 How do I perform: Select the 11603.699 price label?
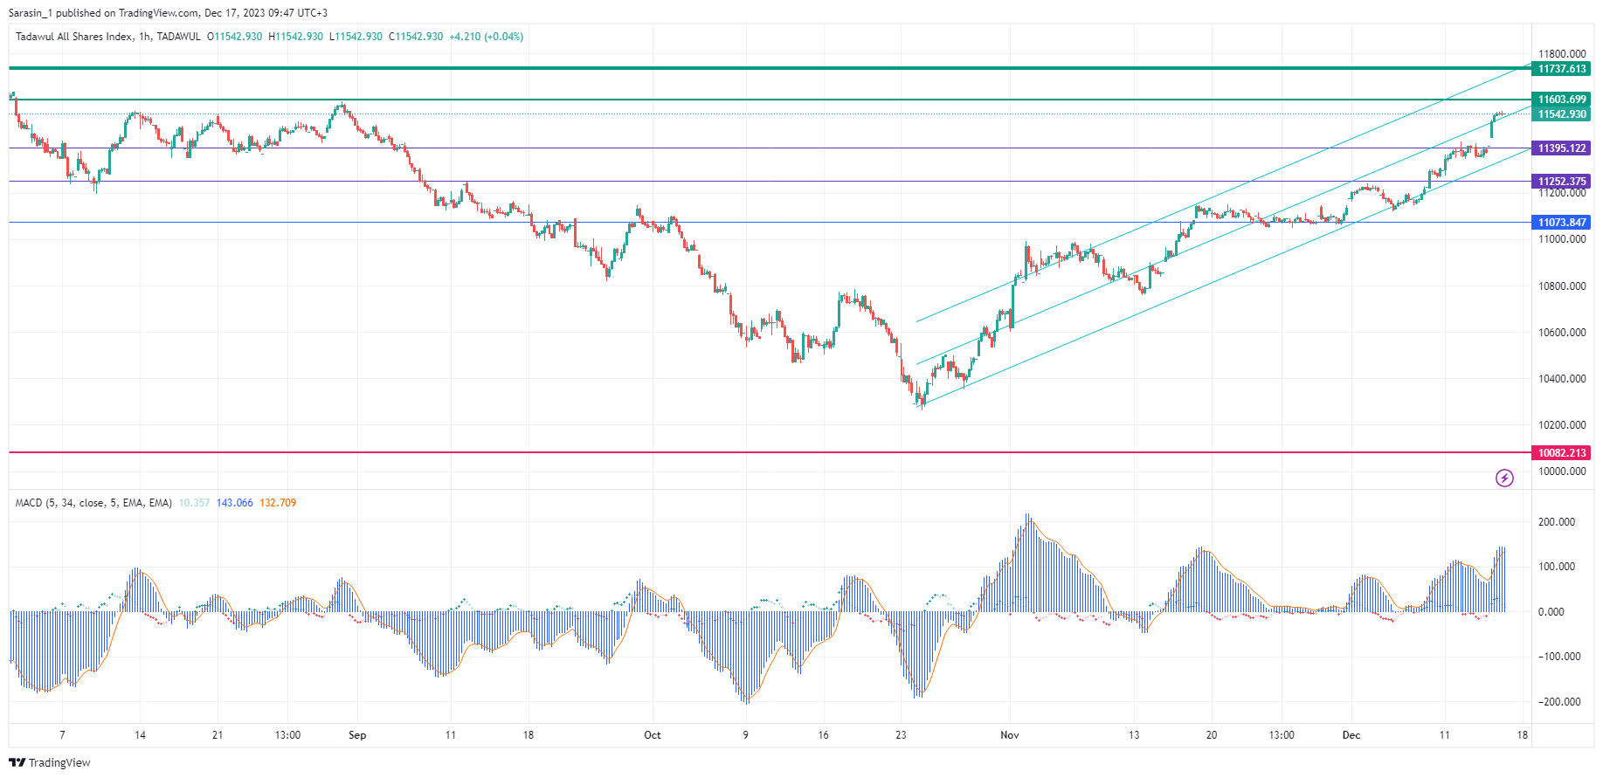(x=1562, y=100)
